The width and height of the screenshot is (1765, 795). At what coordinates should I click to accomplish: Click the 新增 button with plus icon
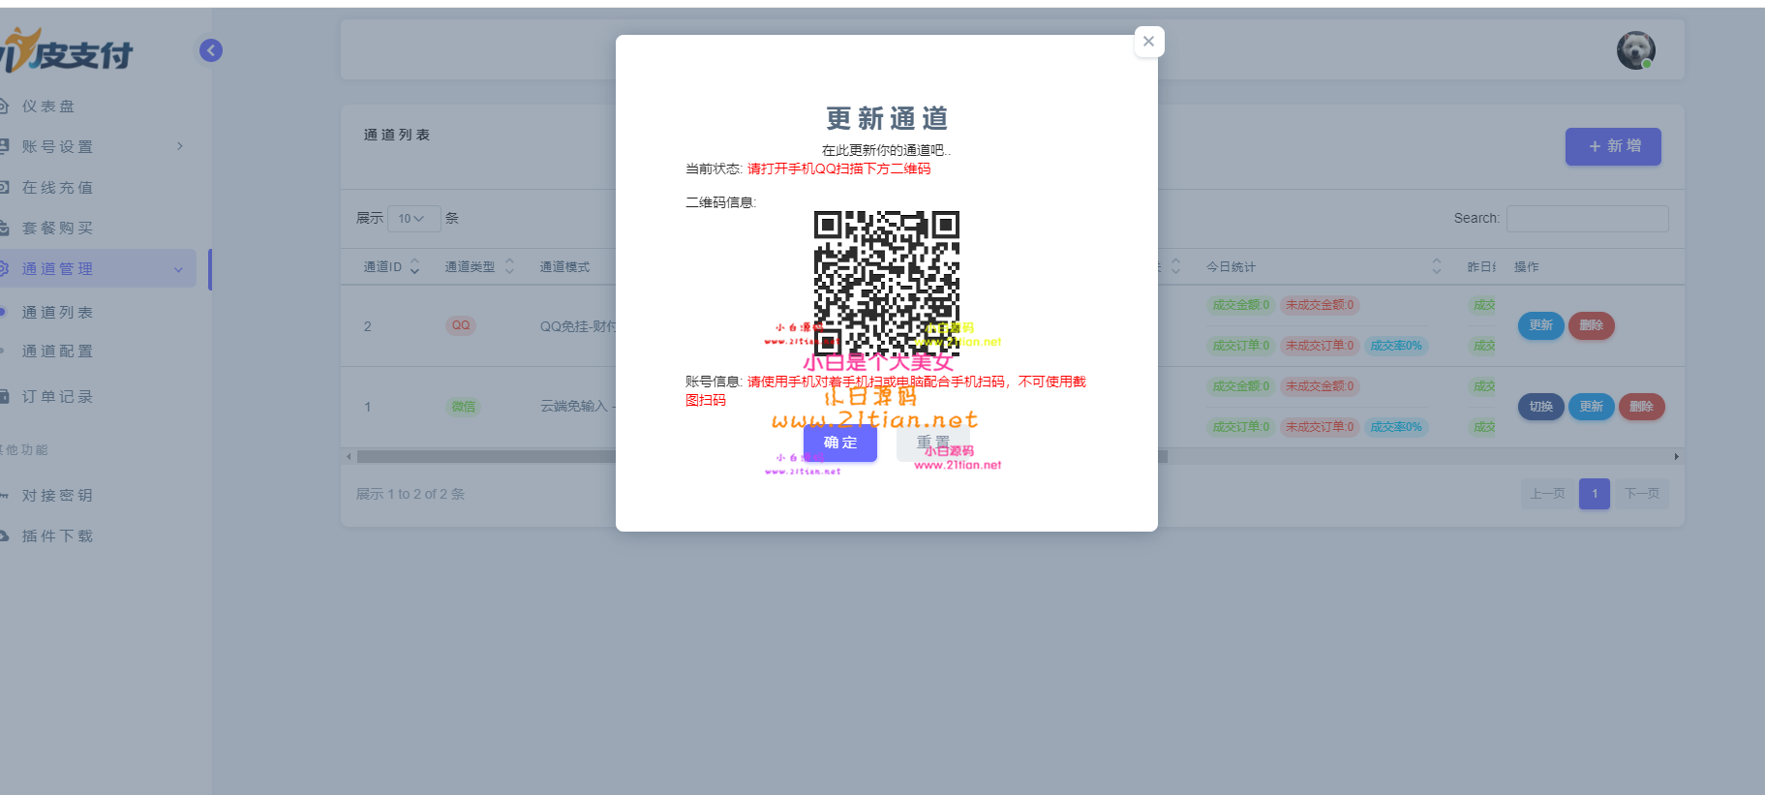(x=1612, y=146)
